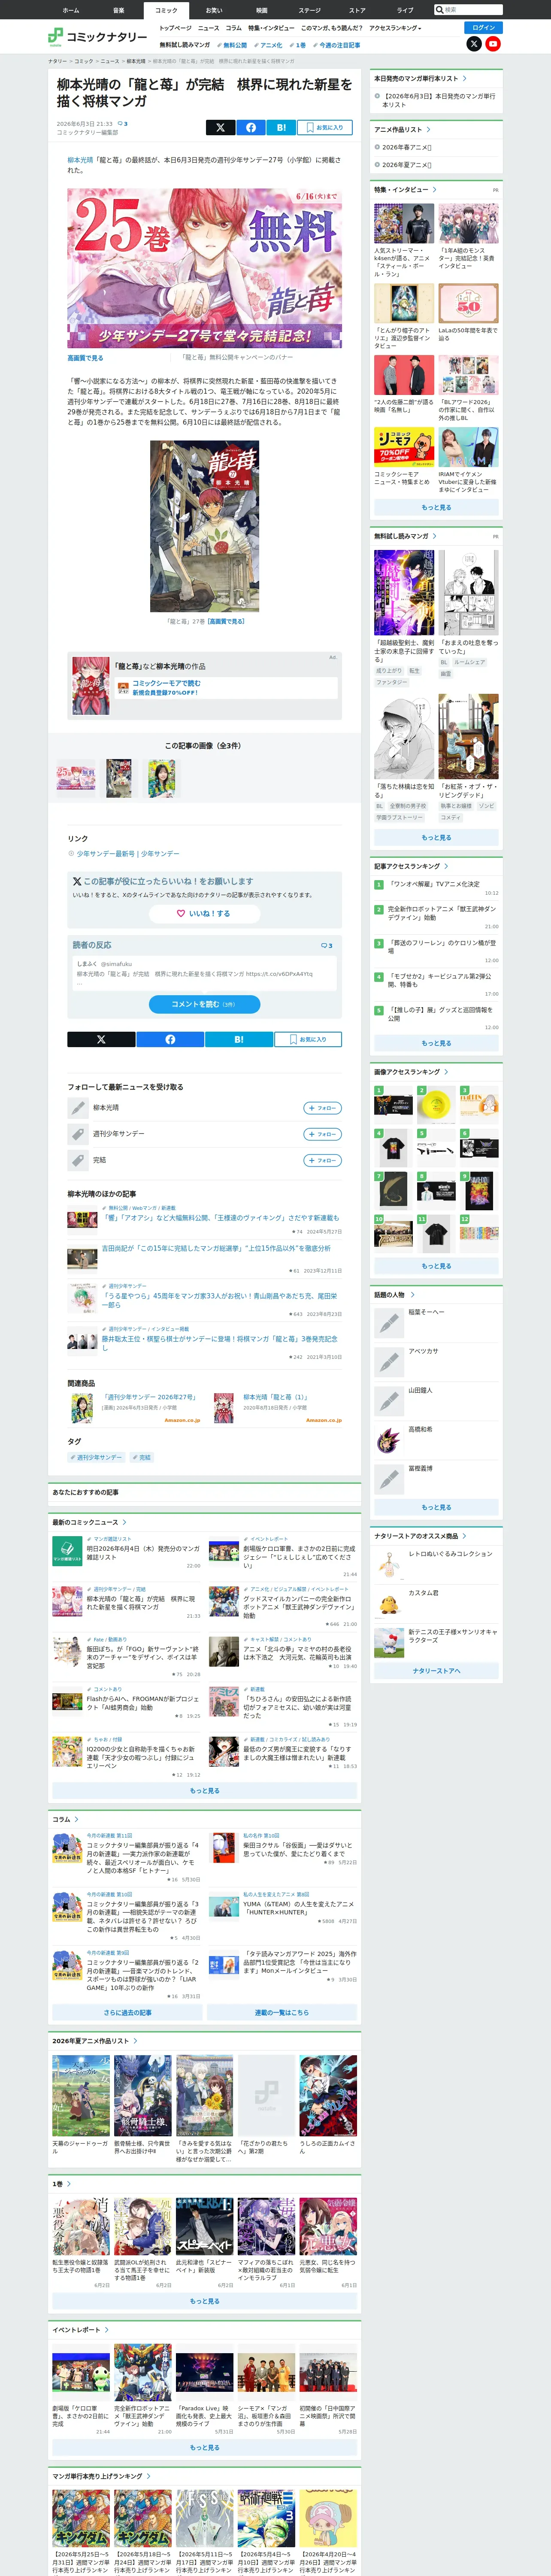Click the pencil avatar for 冨樫義博

pos(389,1479)
